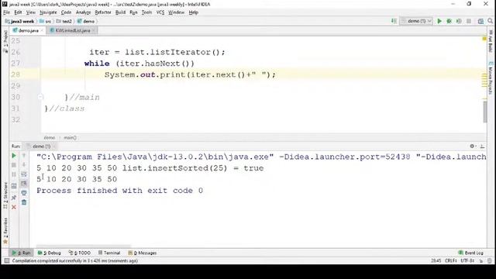
Task: Run demo from the main toolbar
Action: tap(439, 21)
